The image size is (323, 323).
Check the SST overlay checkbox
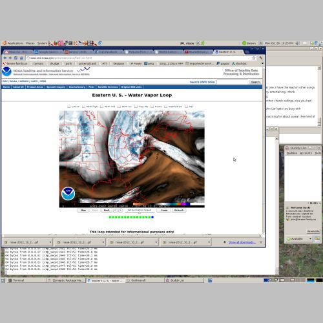186,107
